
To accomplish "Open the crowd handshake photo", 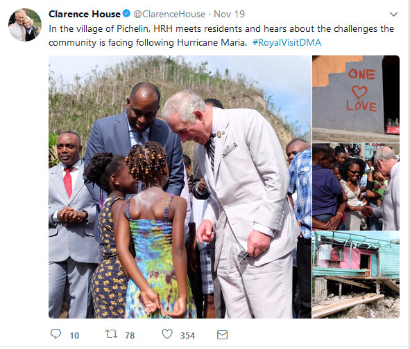I will click(x=356, y=187).
